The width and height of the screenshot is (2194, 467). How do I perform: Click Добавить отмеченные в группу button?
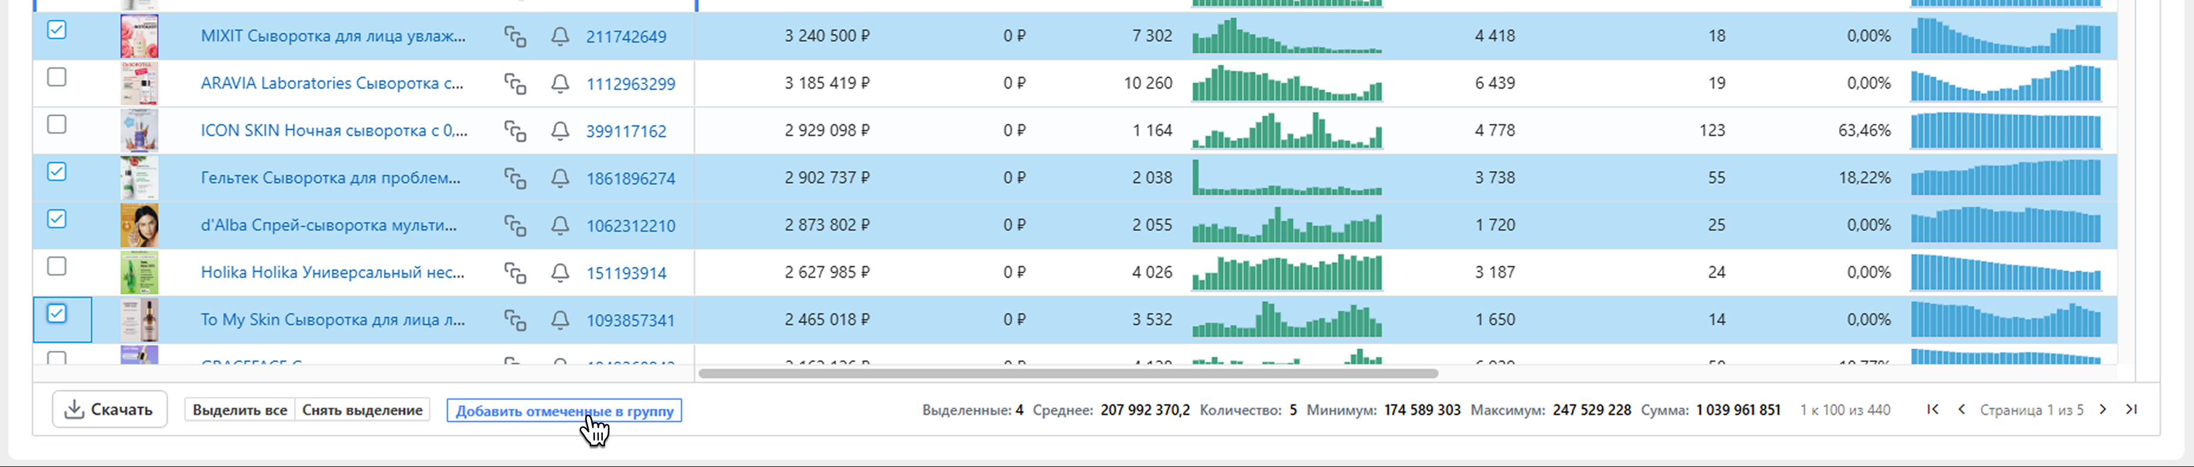pyautogui.click(x=564, y=411)
